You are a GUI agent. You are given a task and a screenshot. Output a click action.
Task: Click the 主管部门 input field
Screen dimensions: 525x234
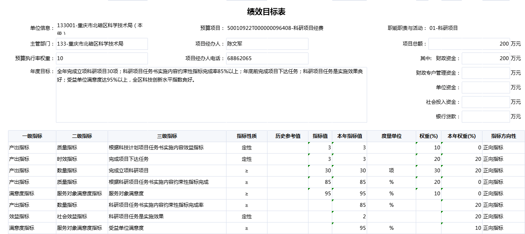pos(102,44)
